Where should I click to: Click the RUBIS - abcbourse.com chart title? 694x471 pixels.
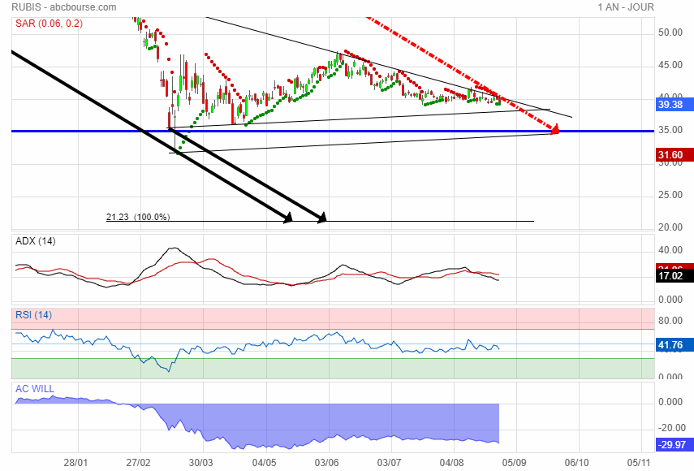64,7
